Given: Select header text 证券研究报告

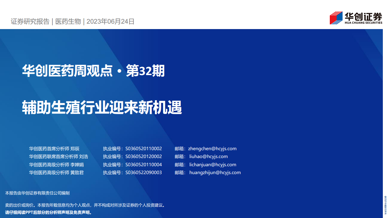Looking at the screenshot, I should click(30, 21).
